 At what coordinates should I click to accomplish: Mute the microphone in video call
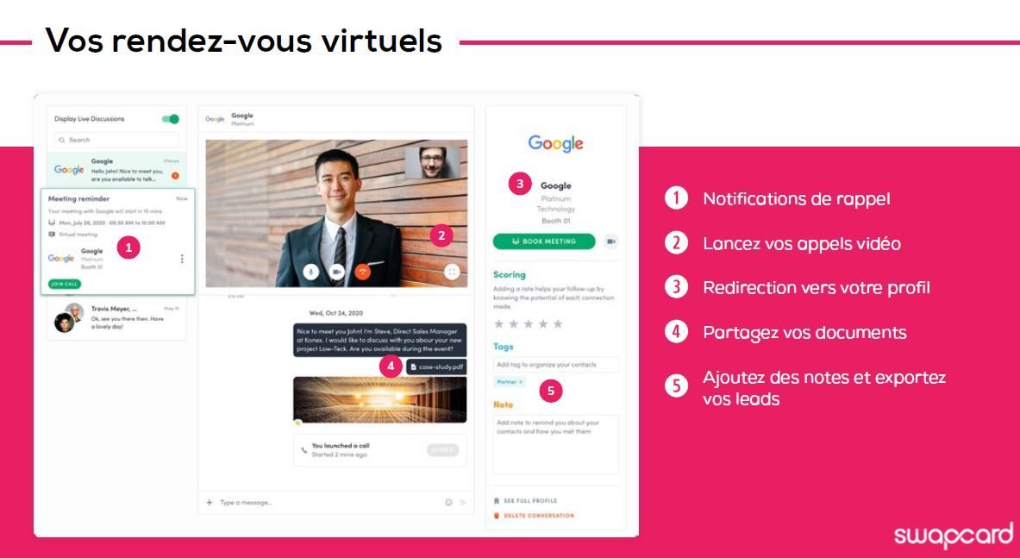pos(311,271)
